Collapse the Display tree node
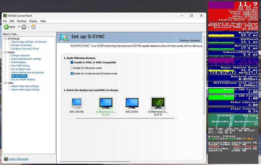The height and width of the screenshot is (165, 261). coord(5,52)
